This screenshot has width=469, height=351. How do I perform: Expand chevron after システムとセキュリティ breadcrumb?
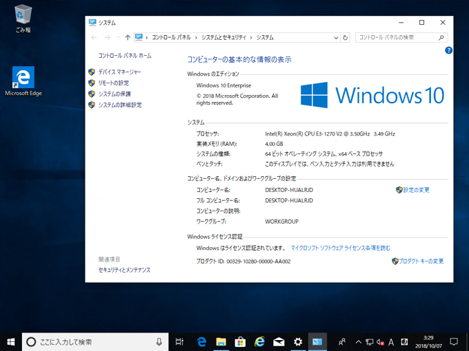tap(251, 38)
